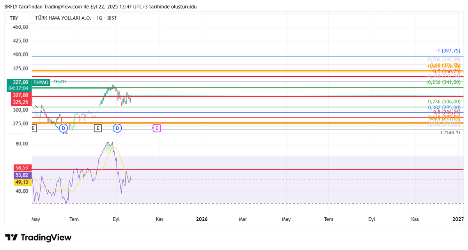Open the pink upcoming "E" earnings marker
Image resolution: width=468 pixels, height=250 pixels.
pyautogui.click(x=156, y=128)
